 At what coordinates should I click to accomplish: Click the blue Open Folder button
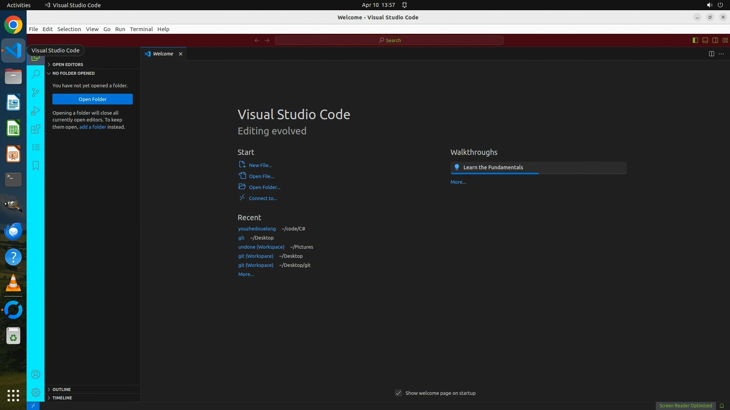click(x=92, y=99)
